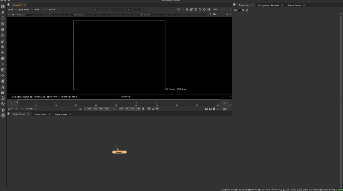The width and height of the screenshot is (343, 191).
Task: Open the 3D nodes toolbar menu
Action: point(3,58)
